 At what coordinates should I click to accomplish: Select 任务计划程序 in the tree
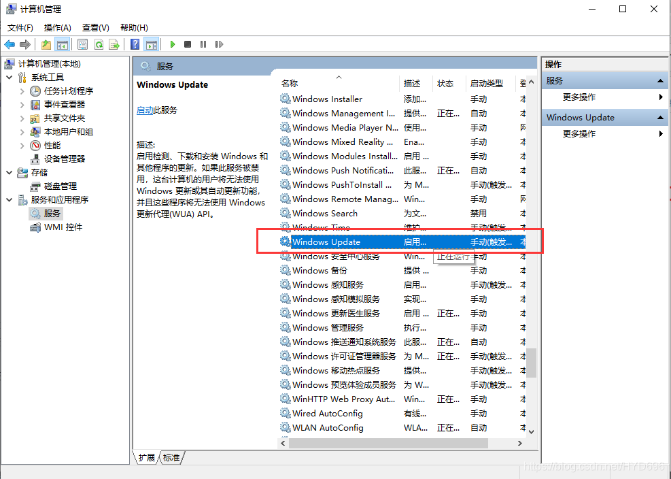click(x=69, y=90)
